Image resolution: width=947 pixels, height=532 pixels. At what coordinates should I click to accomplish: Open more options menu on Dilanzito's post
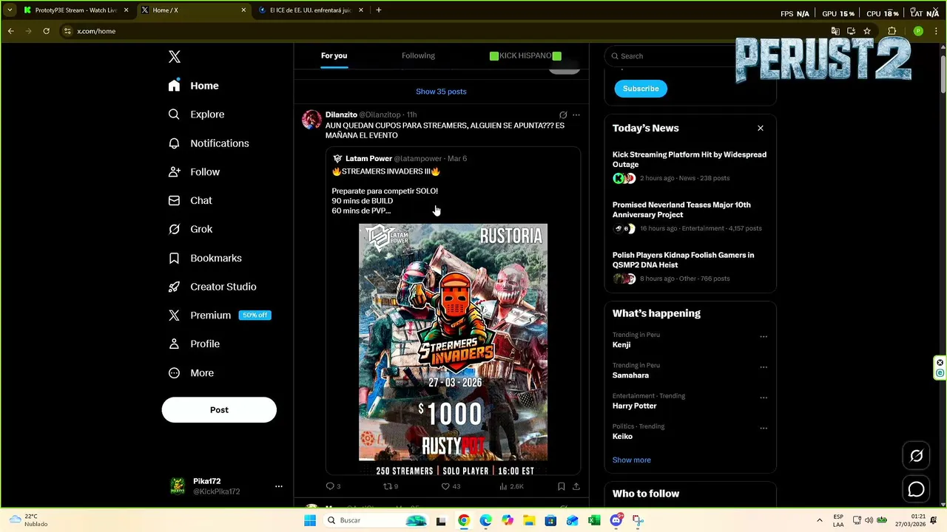576,115
